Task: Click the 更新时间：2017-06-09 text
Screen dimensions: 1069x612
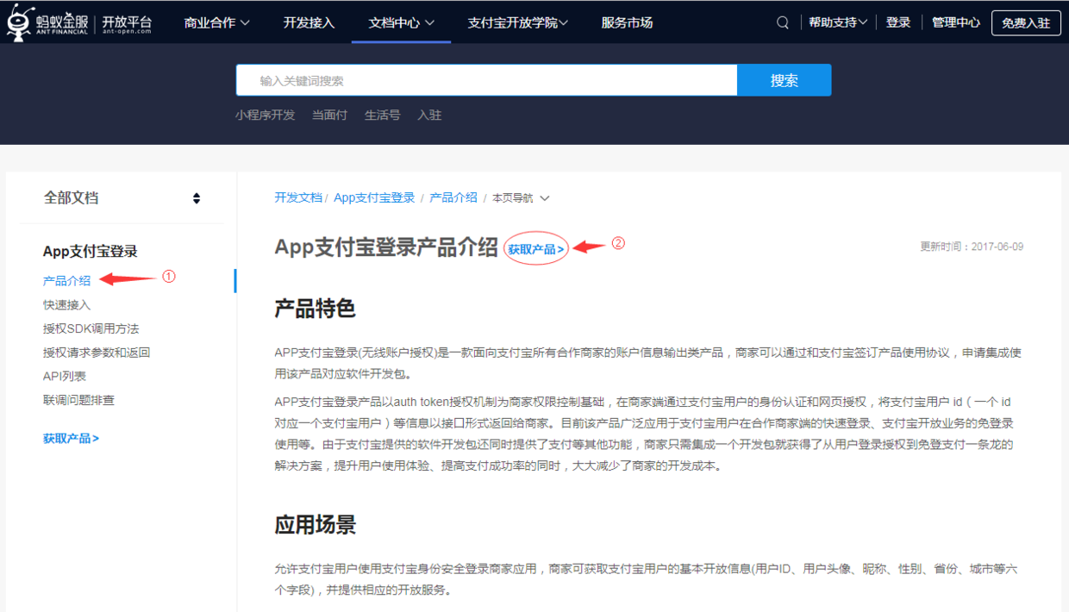Action: 972,247
